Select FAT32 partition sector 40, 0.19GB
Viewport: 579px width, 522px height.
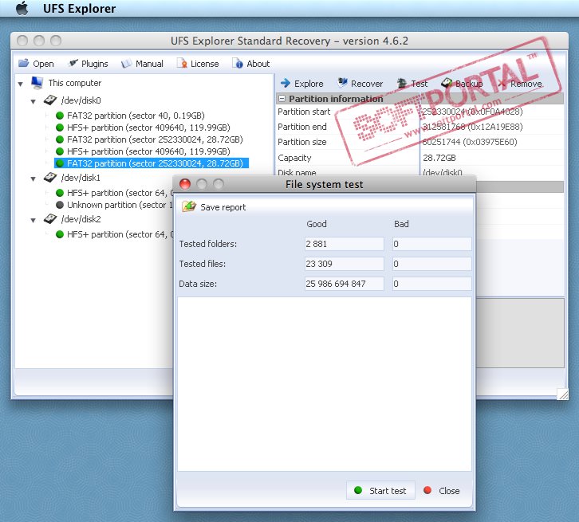[130, 116]
